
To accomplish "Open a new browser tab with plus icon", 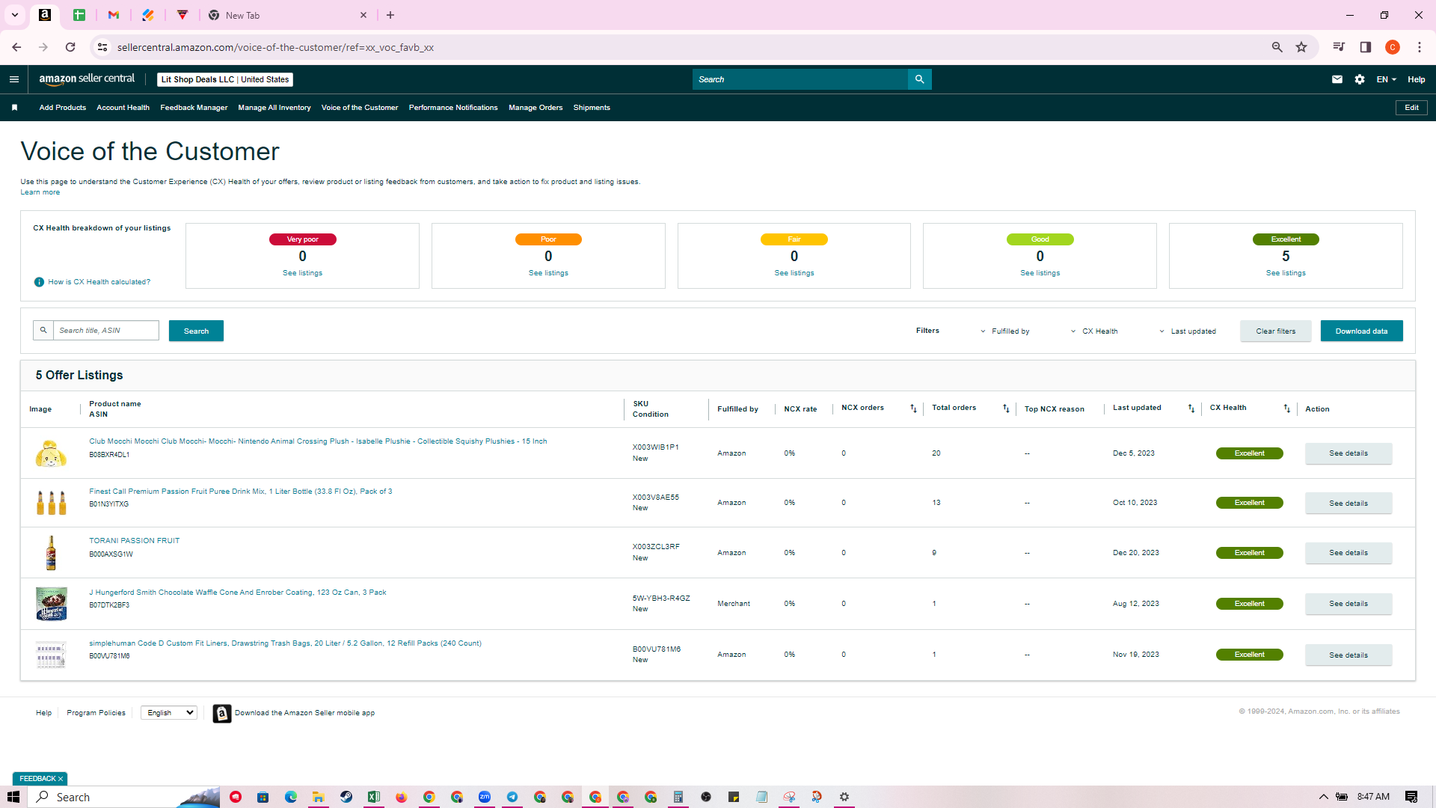I will pos(390,15).
